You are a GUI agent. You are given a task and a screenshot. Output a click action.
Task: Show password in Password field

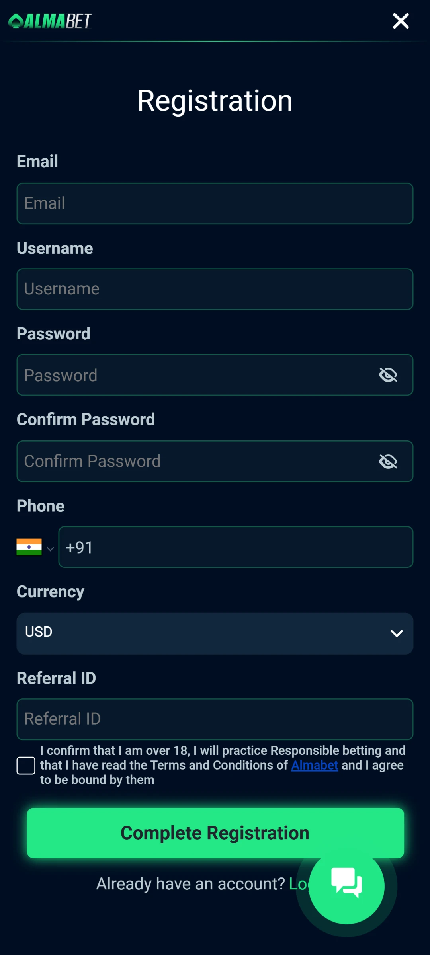[x=388, y=375]
